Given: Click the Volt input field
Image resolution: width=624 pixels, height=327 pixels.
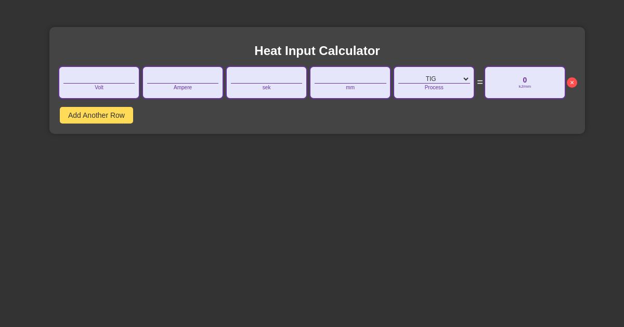Looking at the screenshot, I should pos(99,77).
